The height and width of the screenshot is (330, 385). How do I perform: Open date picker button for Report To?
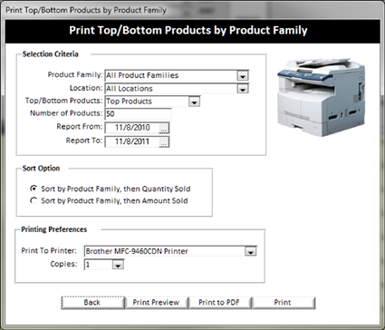coord(164,142)
